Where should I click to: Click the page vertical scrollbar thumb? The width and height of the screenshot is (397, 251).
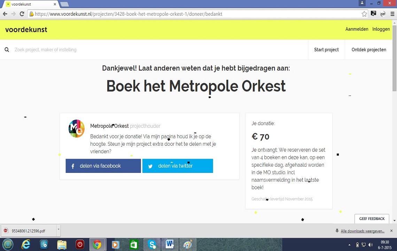coord(395,58)
